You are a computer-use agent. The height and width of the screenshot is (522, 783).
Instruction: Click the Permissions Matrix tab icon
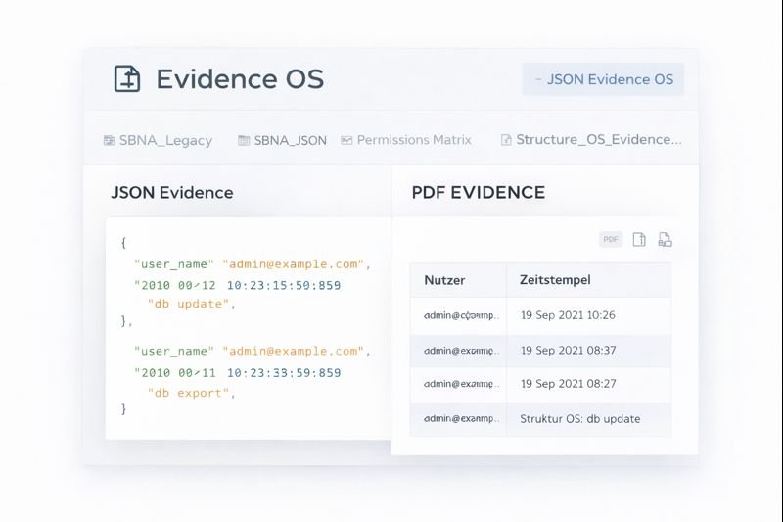point(346,140)
